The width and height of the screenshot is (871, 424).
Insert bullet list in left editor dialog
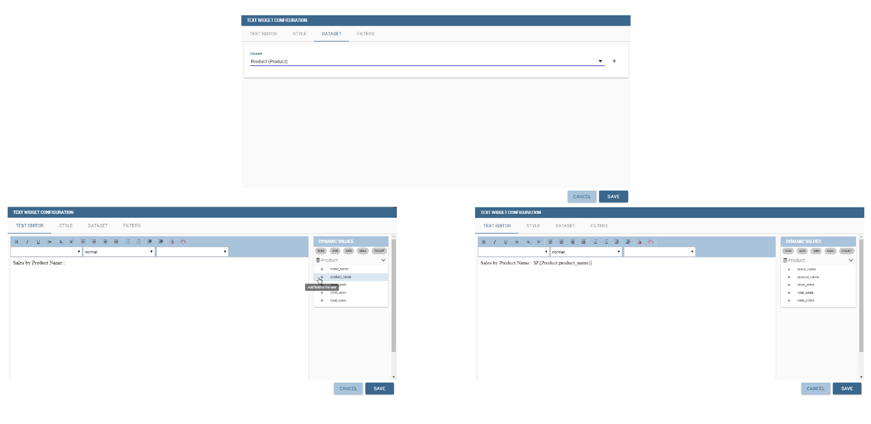tap(138, 242)
